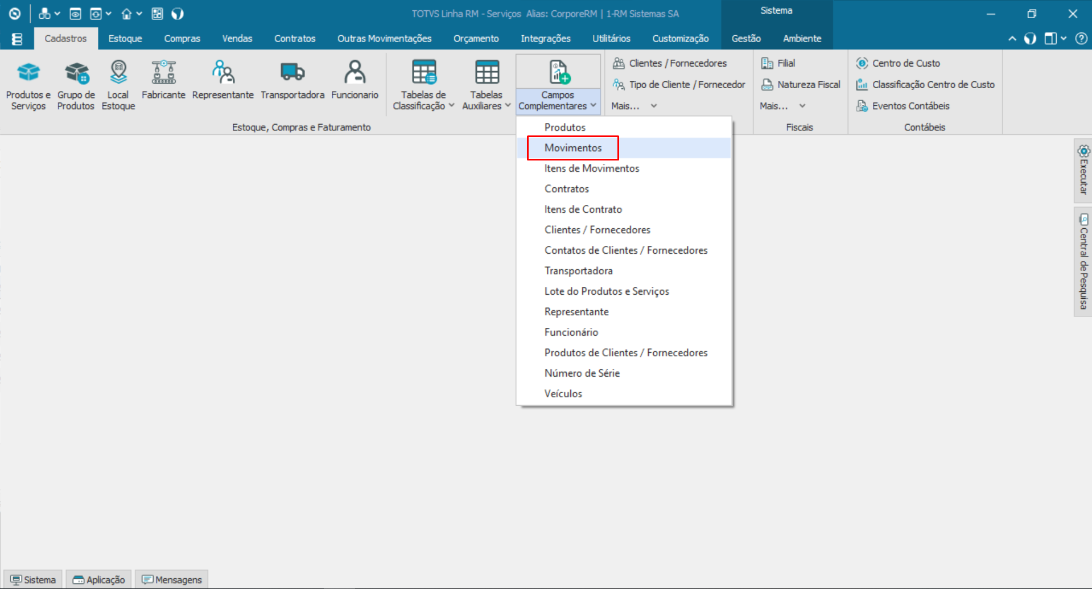Collapse the ribbon with the up chevron

tap(1012, 39)
